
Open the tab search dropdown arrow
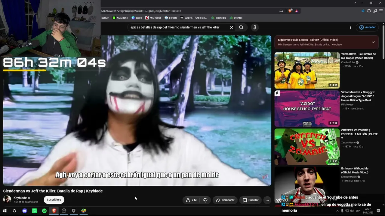coord(355,3)
